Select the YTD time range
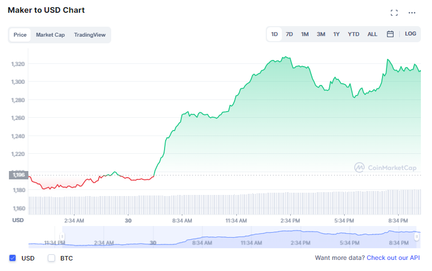 354,34
